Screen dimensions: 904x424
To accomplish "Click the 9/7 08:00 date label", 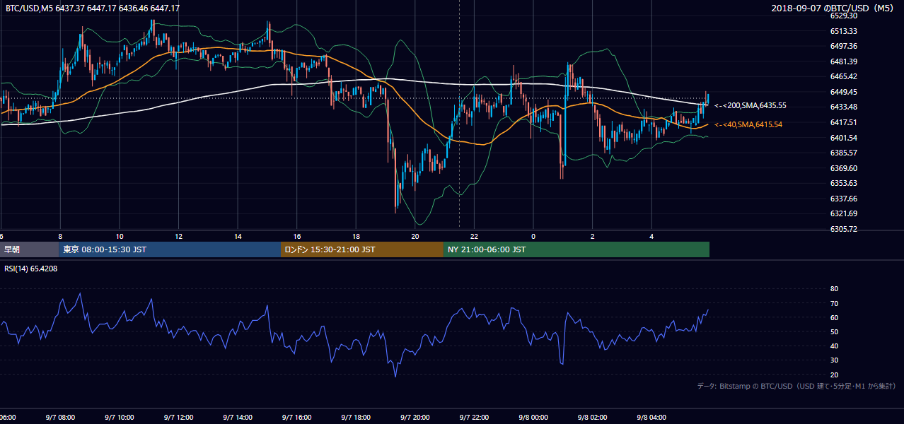I will (60, 418).
